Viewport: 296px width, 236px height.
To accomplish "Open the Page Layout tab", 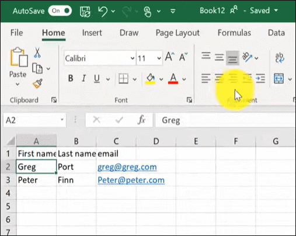I will (177, 33).
